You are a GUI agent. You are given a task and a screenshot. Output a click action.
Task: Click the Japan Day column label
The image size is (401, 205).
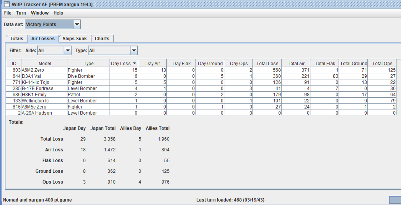(x=74, y=128)
